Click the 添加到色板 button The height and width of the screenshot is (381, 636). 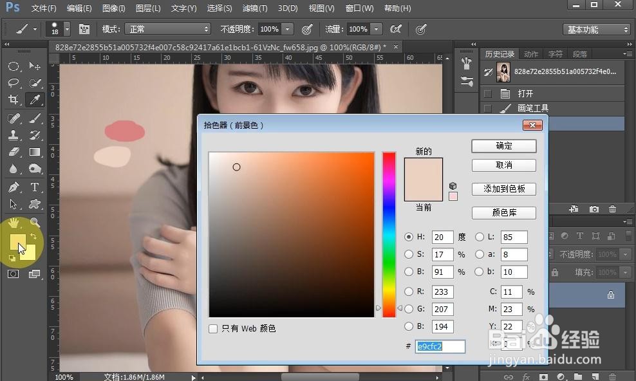504,189
